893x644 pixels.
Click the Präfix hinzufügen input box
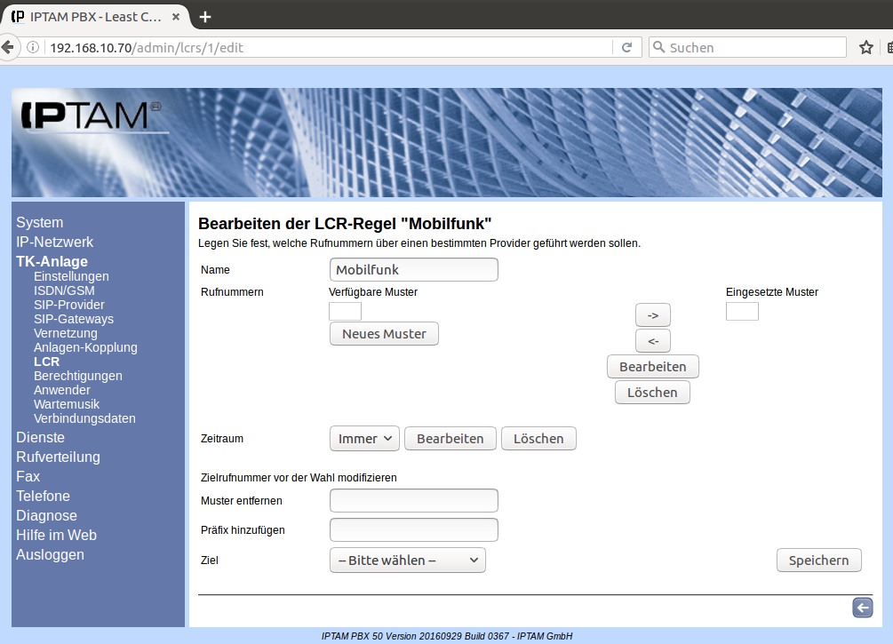(413, 530)
